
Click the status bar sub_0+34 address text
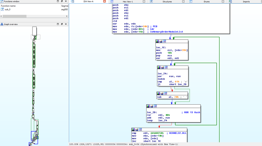point(134,144)
